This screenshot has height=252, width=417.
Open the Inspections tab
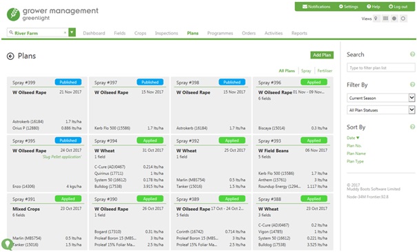click(x=167, y=33)
